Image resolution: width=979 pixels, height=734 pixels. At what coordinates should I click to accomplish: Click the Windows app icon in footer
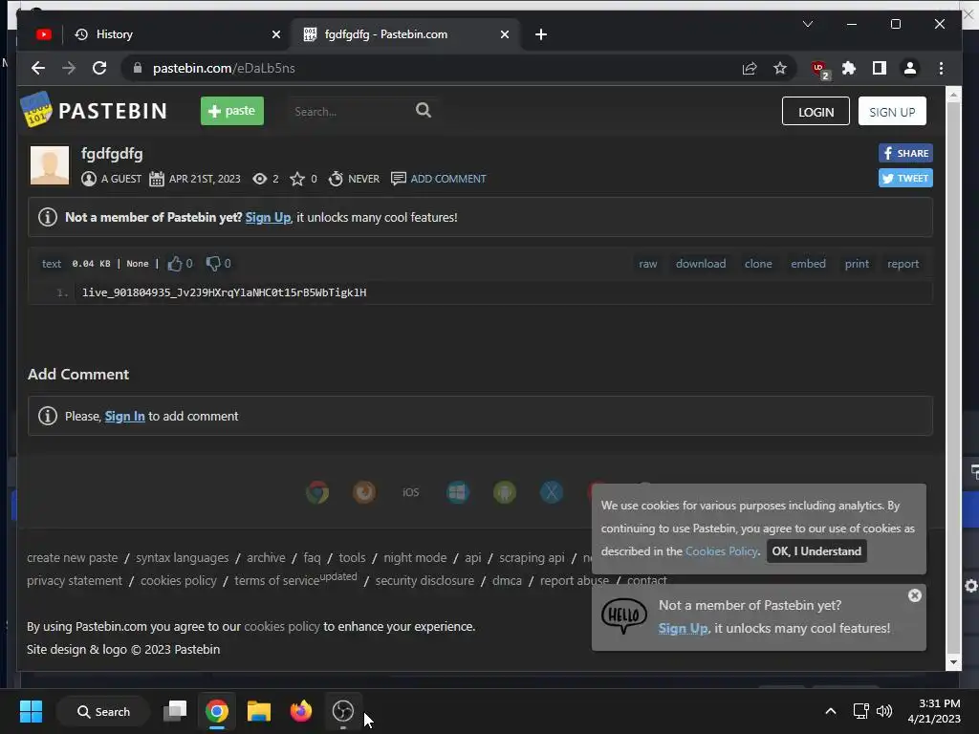coord(458,492)
